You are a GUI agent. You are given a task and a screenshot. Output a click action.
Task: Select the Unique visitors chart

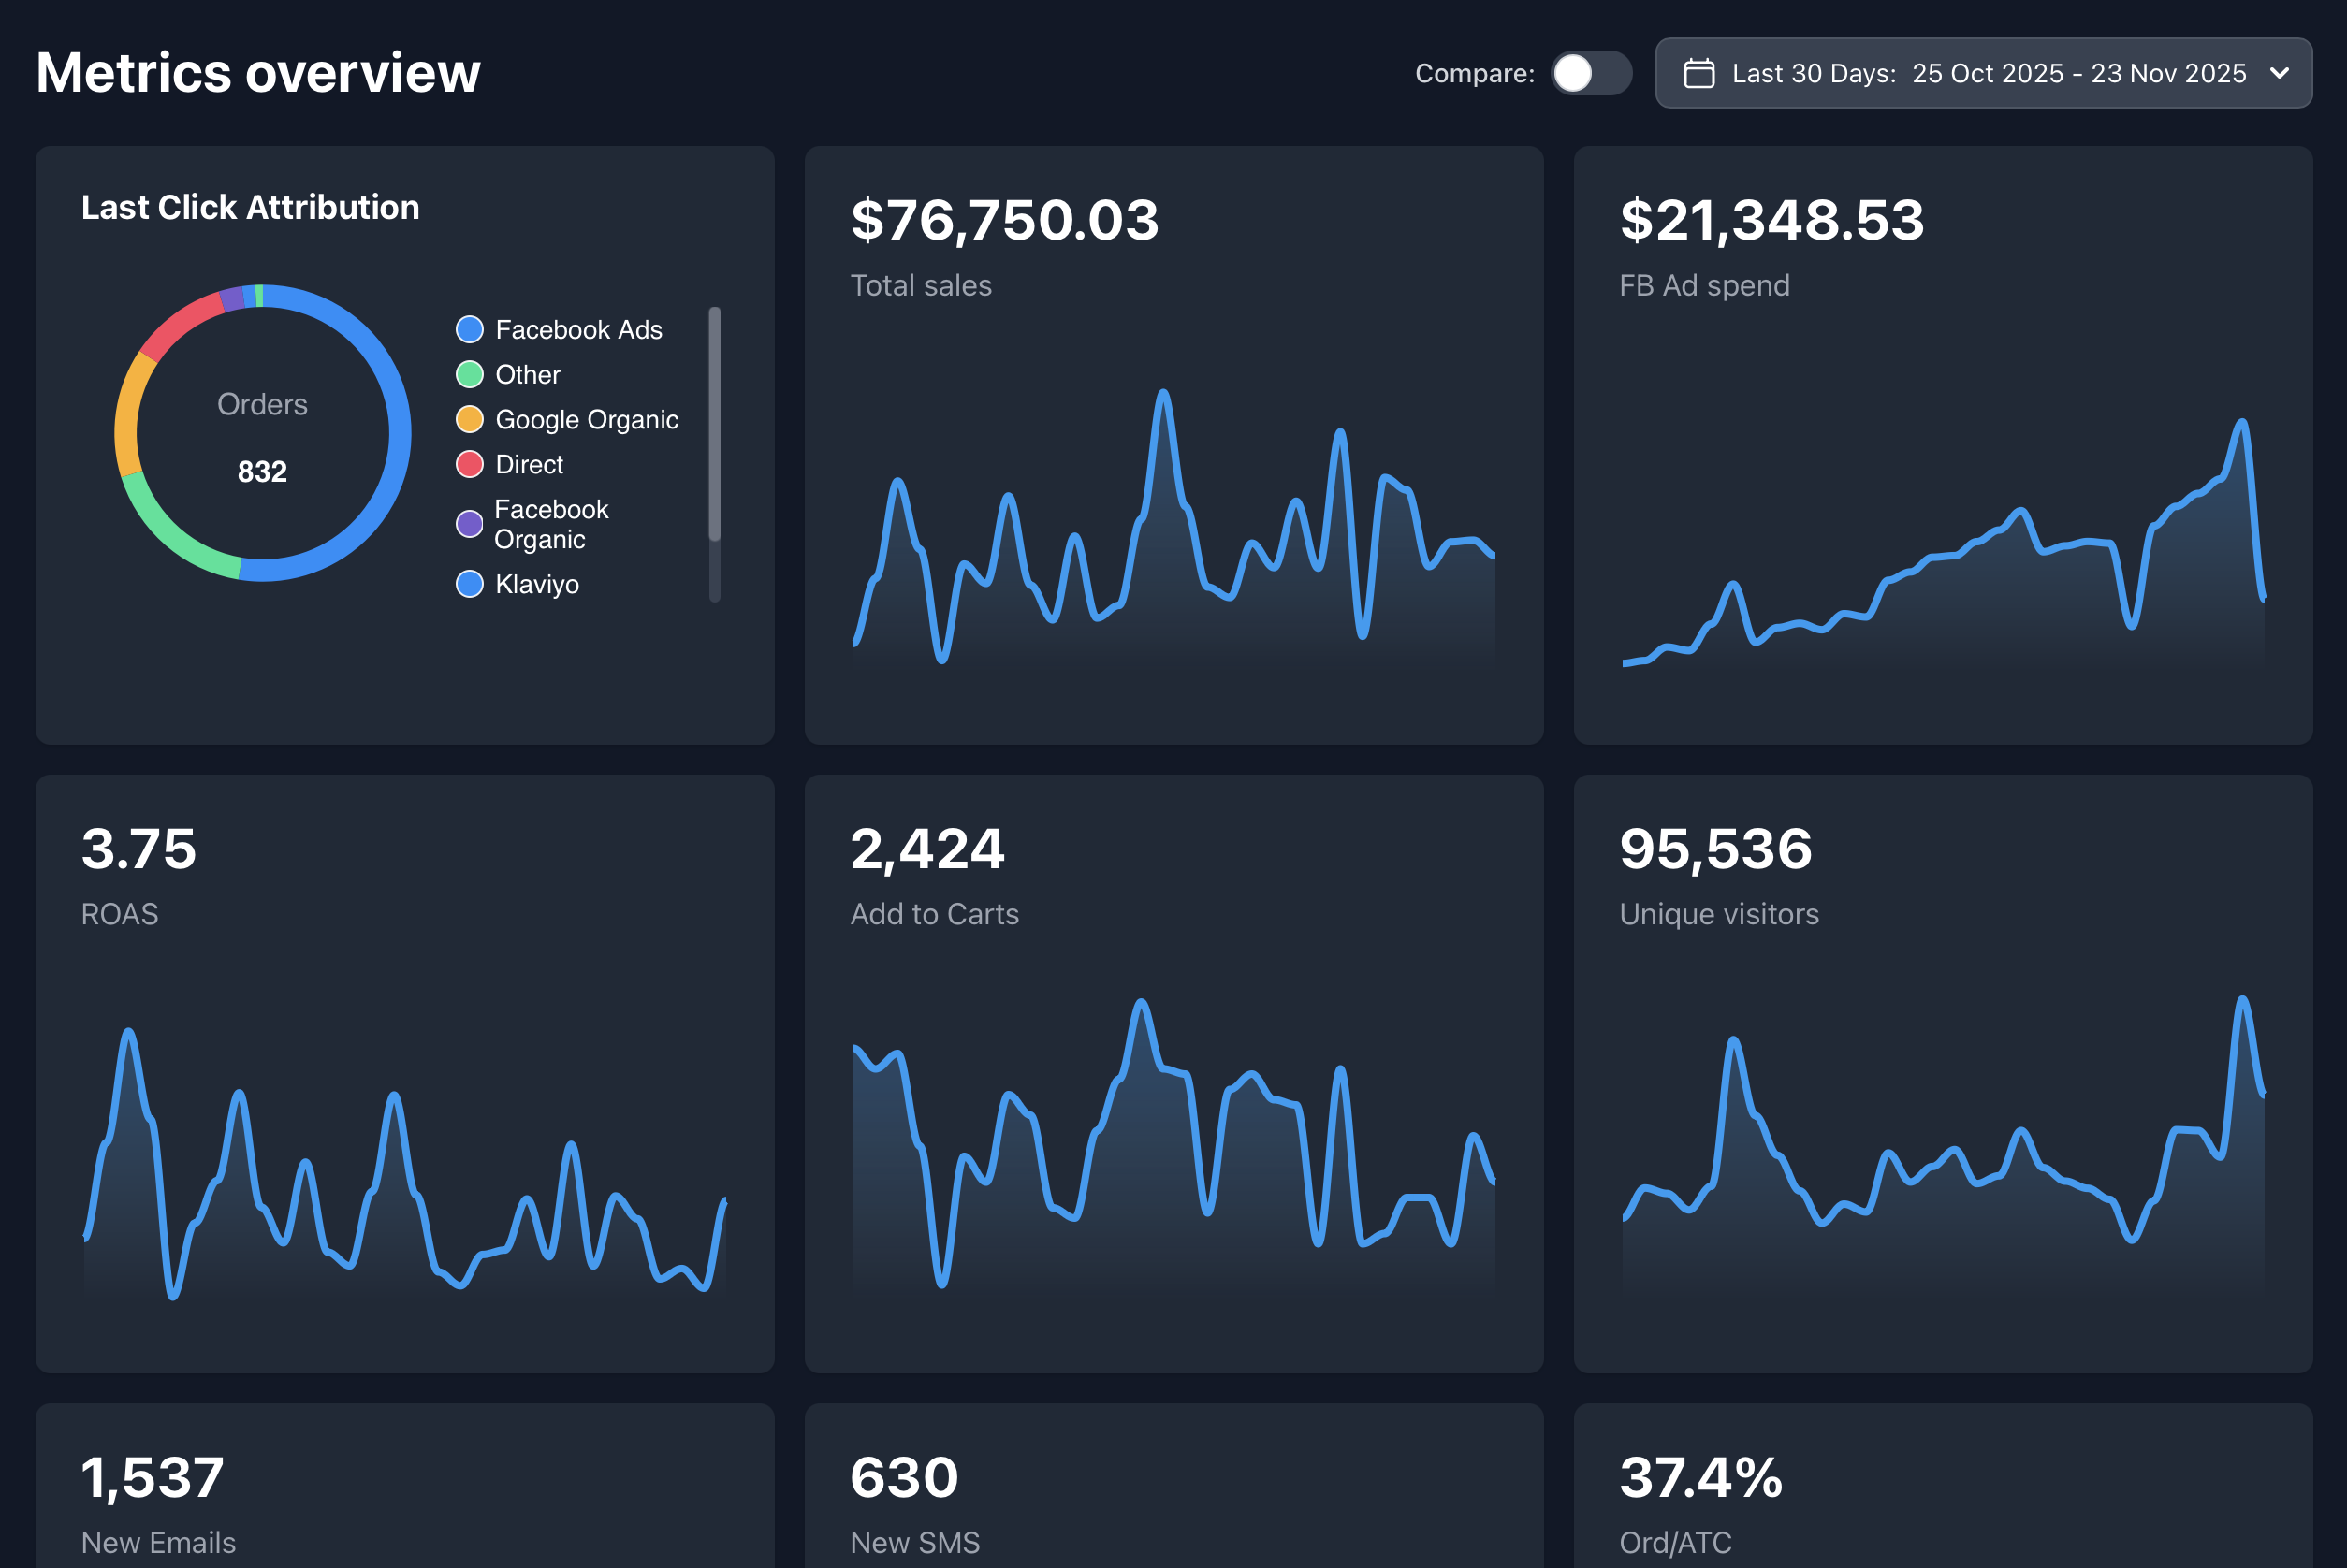coord(1942,1140)
